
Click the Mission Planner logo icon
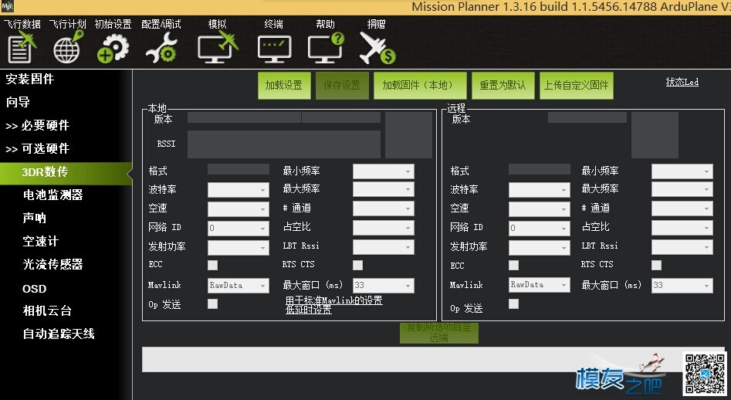coord(7,6)
